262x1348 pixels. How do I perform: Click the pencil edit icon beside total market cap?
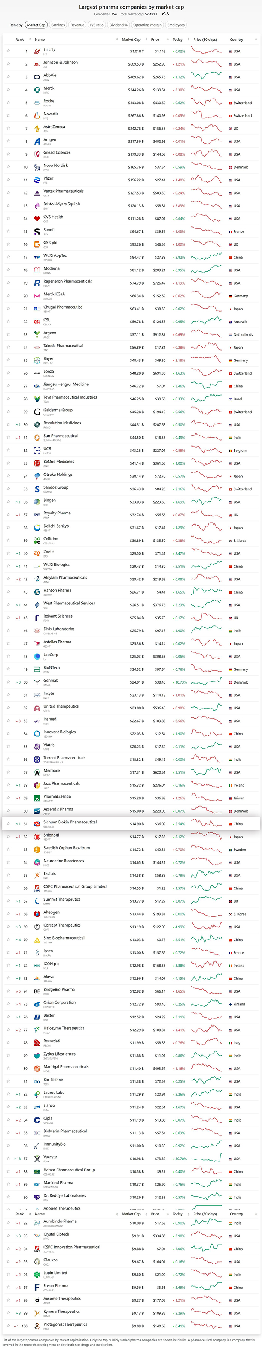click(163, 14)
